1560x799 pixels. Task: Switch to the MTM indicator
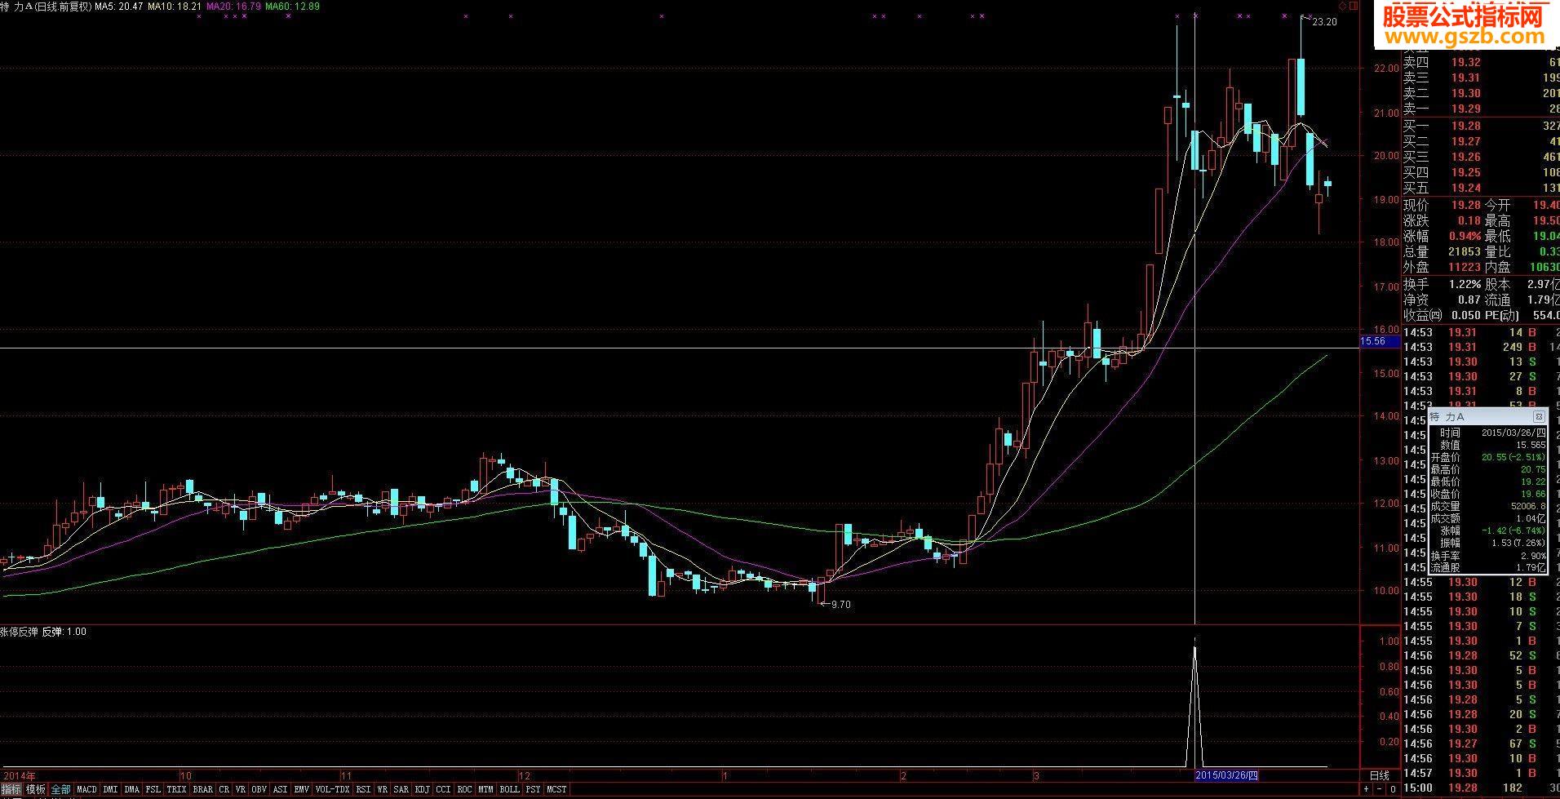[x=486, y=789]
